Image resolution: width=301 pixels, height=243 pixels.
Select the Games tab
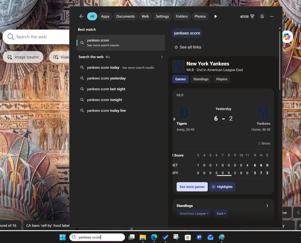tap(180, 79)
